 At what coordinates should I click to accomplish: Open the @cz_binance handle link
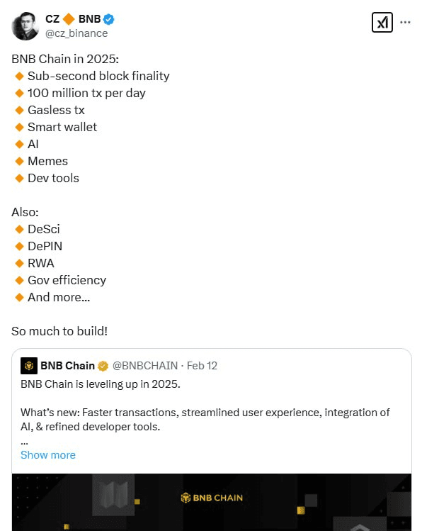tap(76, 33)
